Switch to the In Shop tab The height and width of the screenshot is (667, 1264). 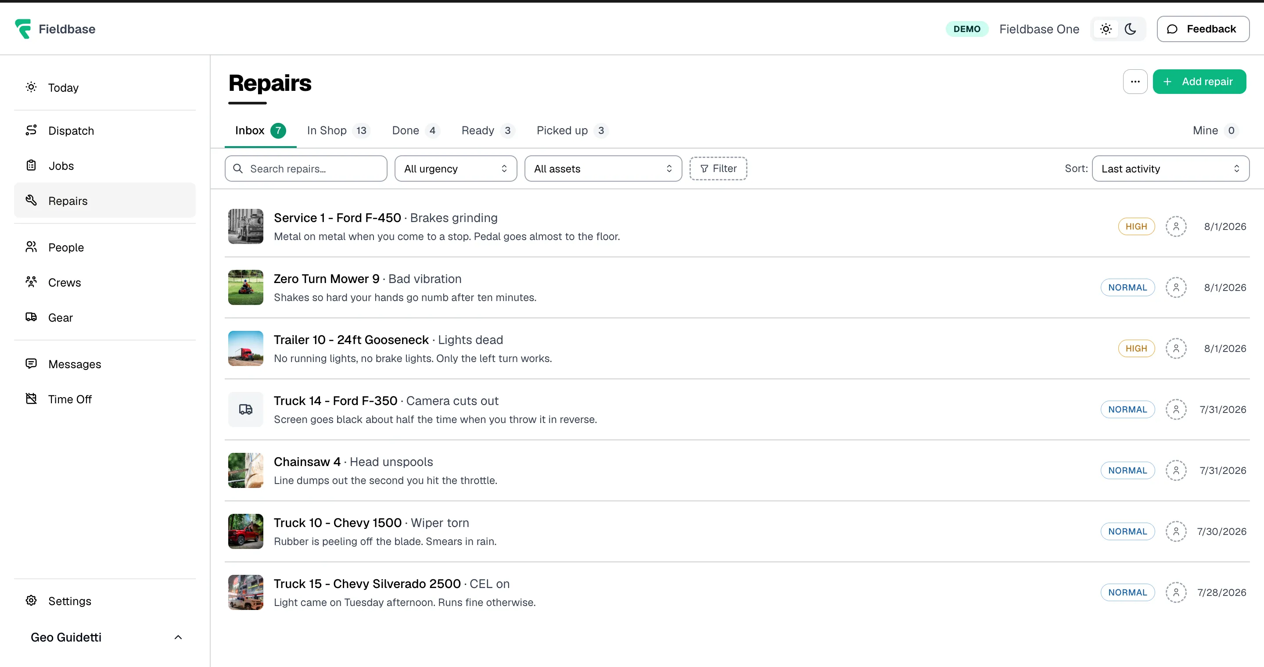pos(338,130)
